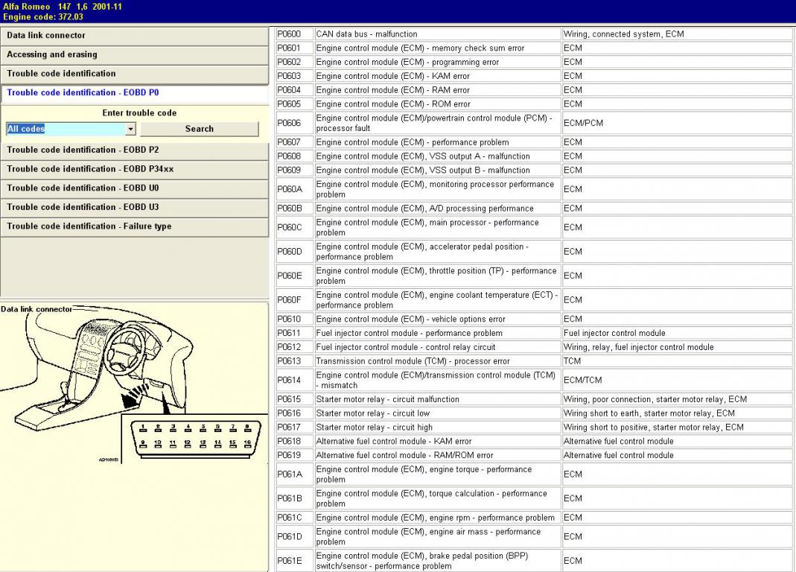This screenshot has height=572, width=796.
Task: Open Trouble code identification - EOBD P2
Action: [135, 150]
